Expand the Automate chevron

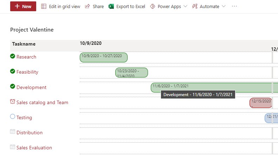[x=224, y=6]
